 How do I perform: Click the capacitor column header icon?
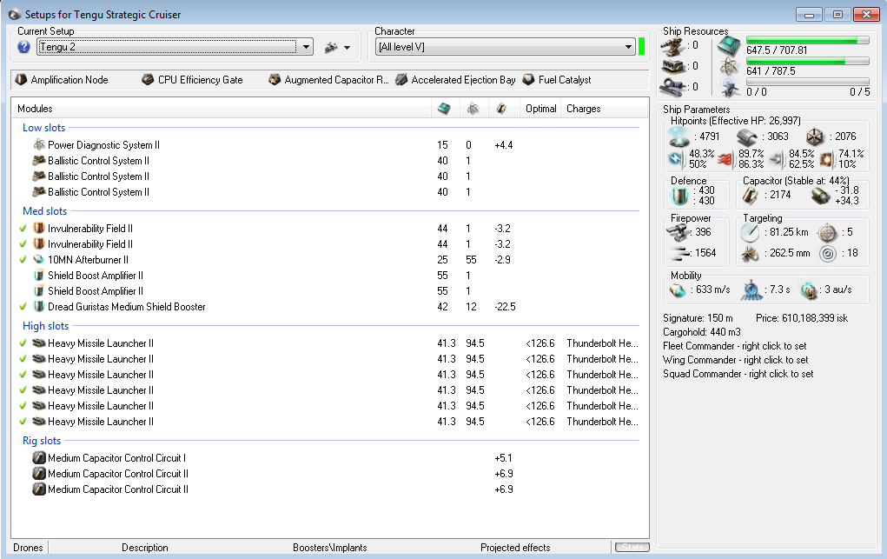pyautogui.click(x=501, y=108)
